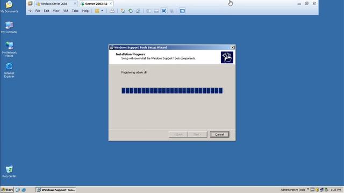Click the console view toolbar icon

point(182,11)
